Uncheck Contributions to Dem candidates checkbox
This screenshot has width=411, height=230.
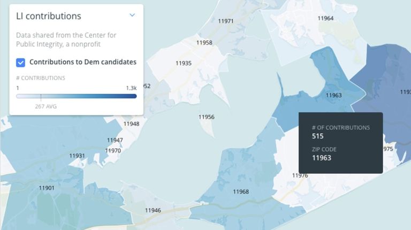(20, 63)
